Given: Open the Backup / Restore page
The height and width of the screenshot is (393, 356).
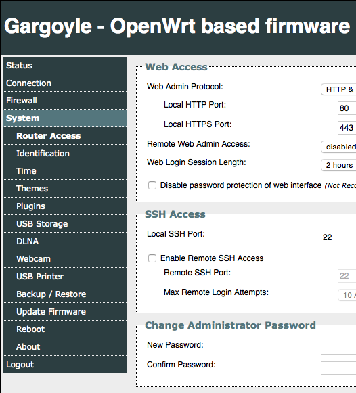Looking at the screenshot, I should point(65,294).
